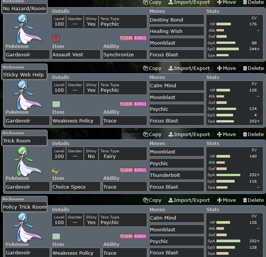Change Weakness Policy item on Sticky Web Help
This screenshot has height=257, width=266.
[76, 121]
